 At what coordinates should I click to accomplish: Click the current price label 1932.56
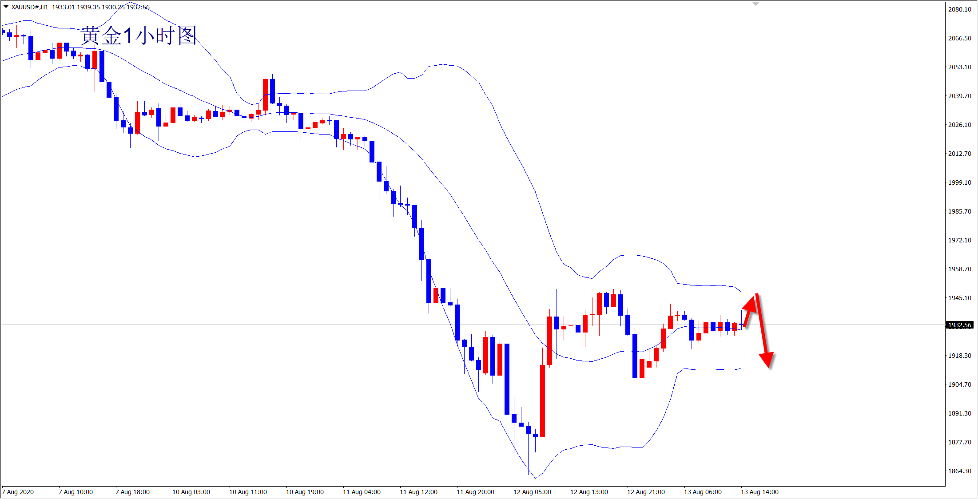960,325
